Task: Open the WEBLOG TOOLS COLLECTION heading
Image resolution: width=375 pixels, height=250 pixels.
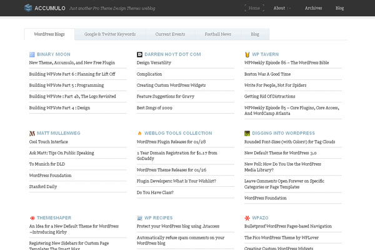Action: click(x=178, y=133)
